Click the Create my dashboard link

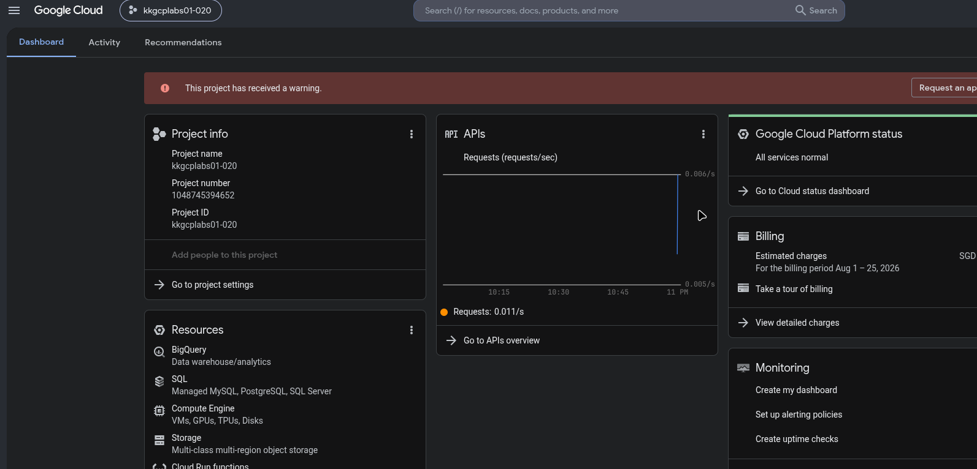(796, 390)
